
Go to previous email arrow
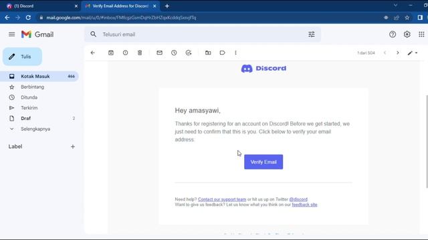point(385,53)
